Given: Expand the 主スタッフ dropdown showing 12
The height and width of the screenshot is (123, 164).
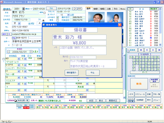Looking at the screenshot, I should 68,15.
